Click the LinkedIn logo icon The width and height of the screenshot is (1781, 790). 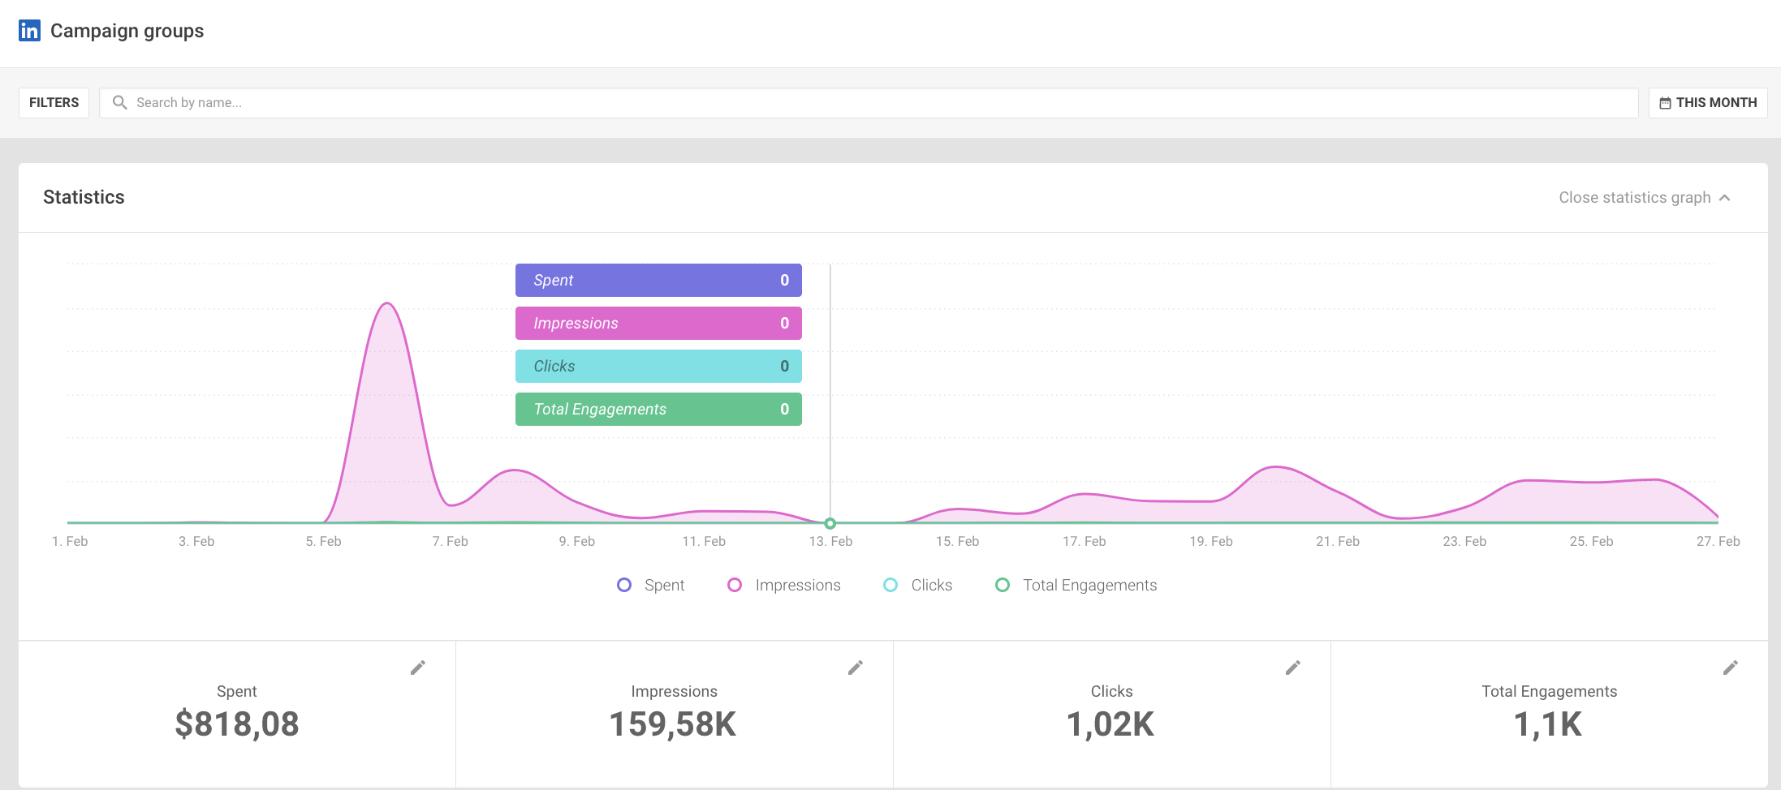pos(29,31)
